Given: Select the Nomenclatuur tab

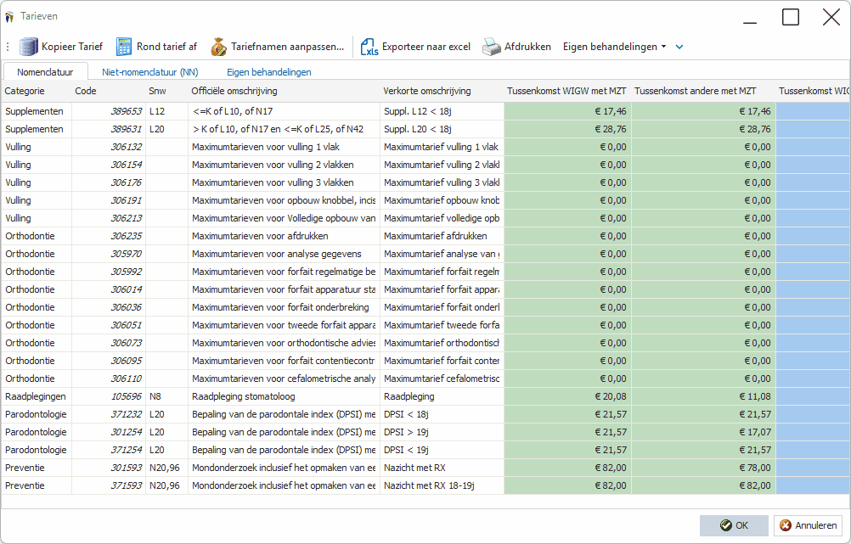Looking at the screenshot, I should point(45,72).
